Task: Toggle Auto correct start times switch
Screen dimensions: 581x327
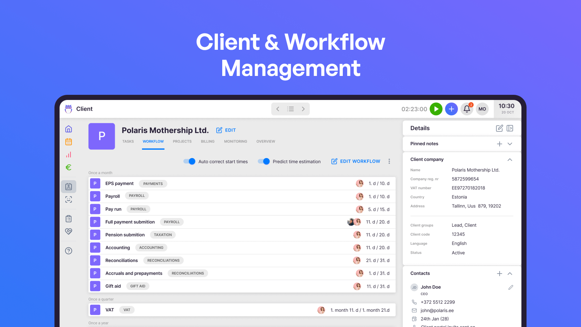Action: (x=189, y=161)
